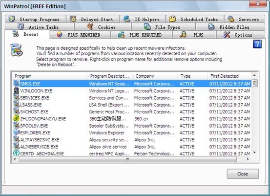Click the ALIPAYSECSVC.EXE program icon
Image resolution: width=270 pixels, height=196 pixels.
click(x=17, y=139)
